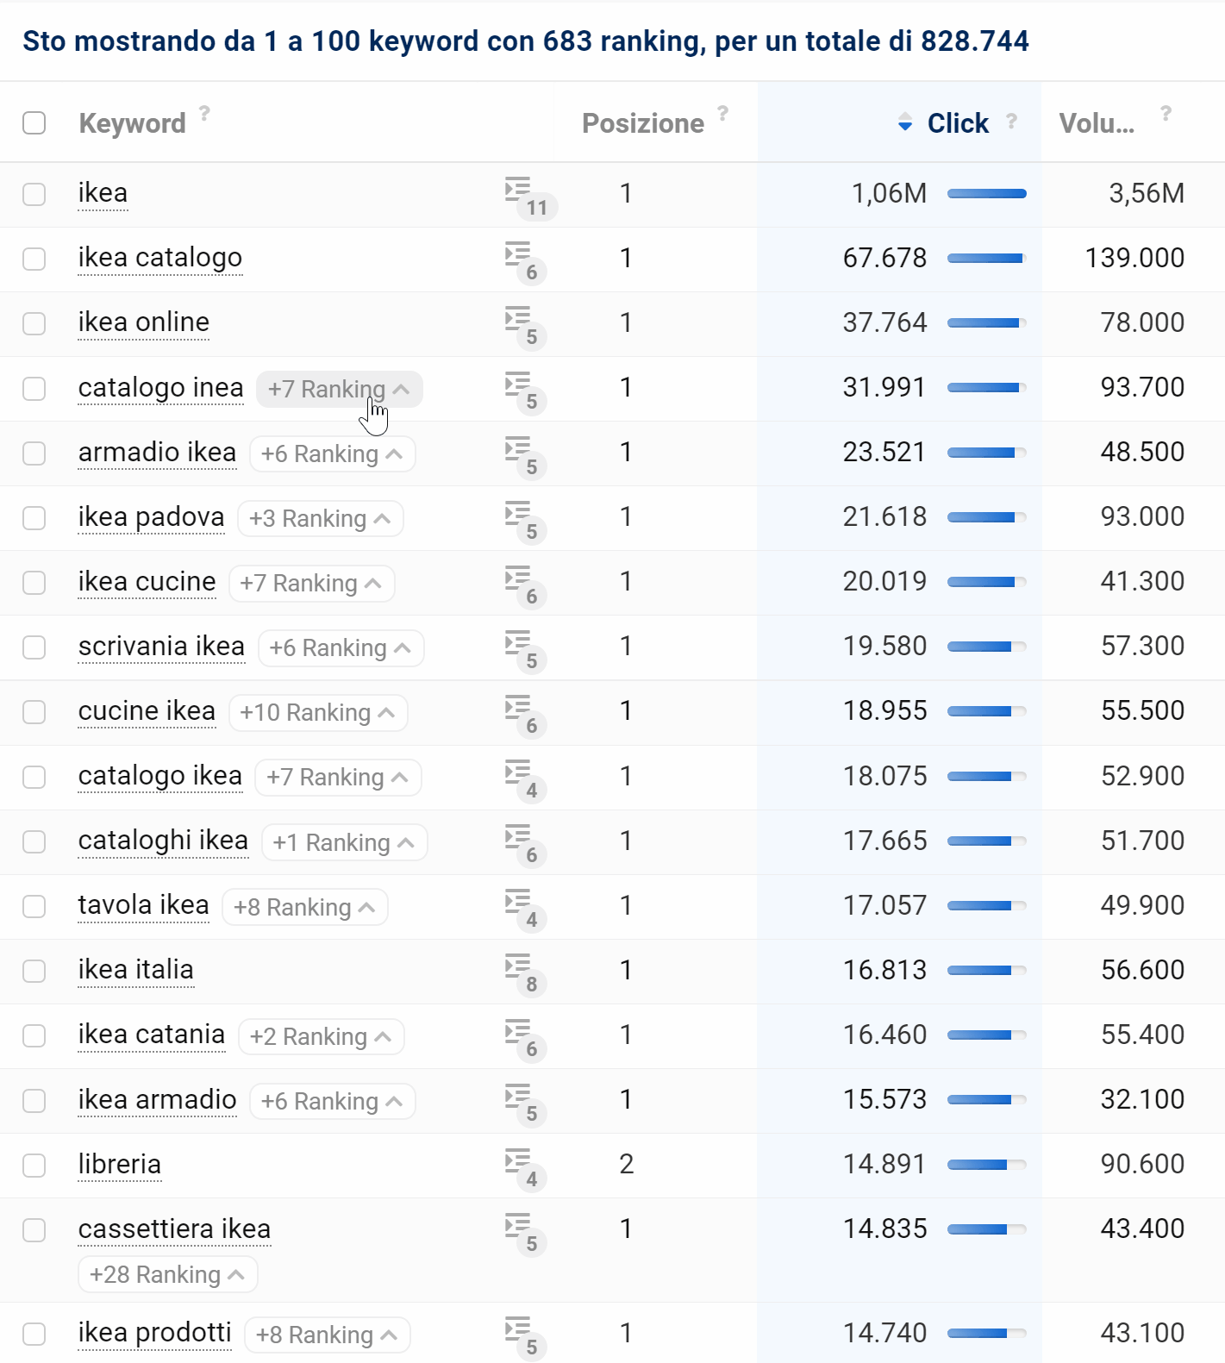This screenshot has width=1225, height=1363.
Task: Expand '+7 Ranking' for catalogo inea
Action: [x=339, y=389]
